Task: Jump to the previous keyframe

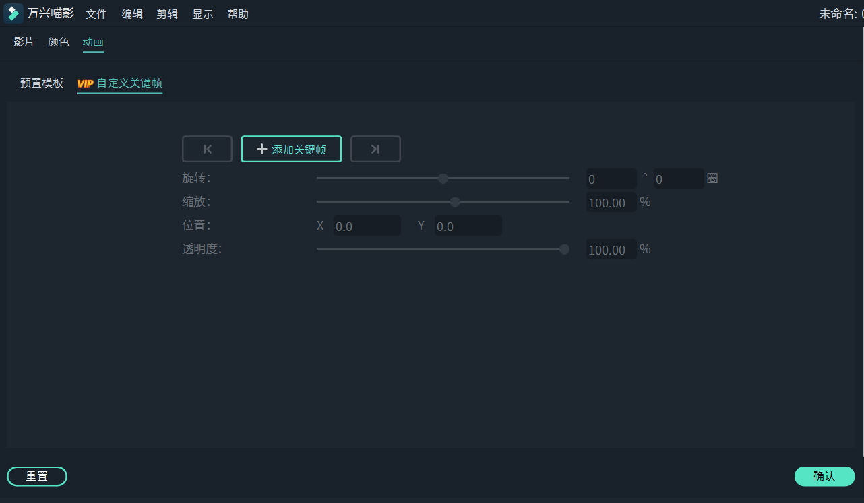Action: (x=207, y=149)
